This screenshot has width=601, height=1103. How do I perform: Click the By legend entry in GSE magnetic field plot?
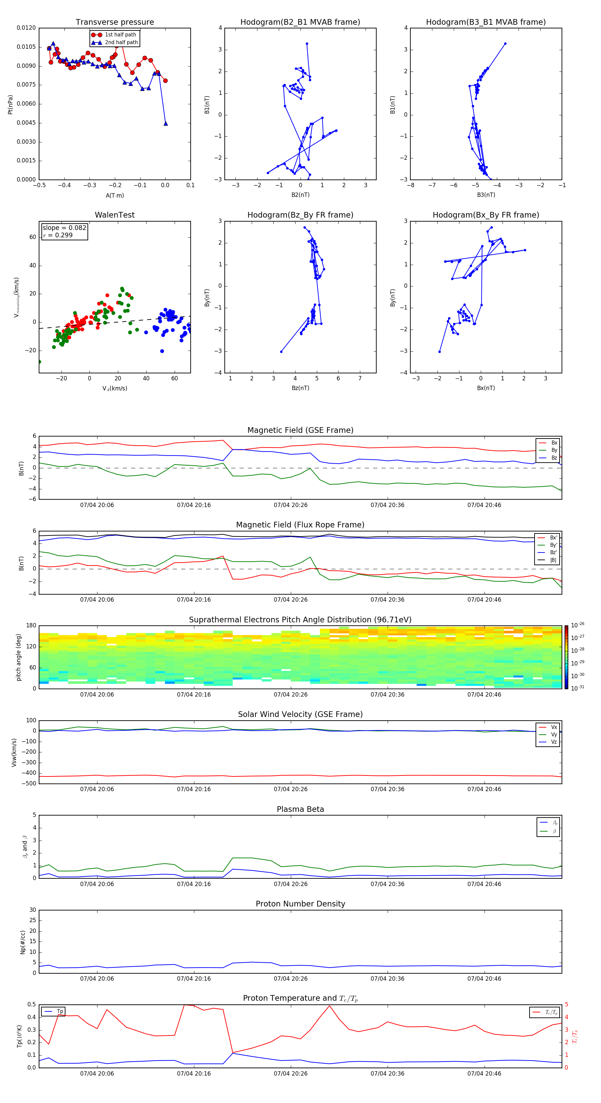(x=548, y=450)
